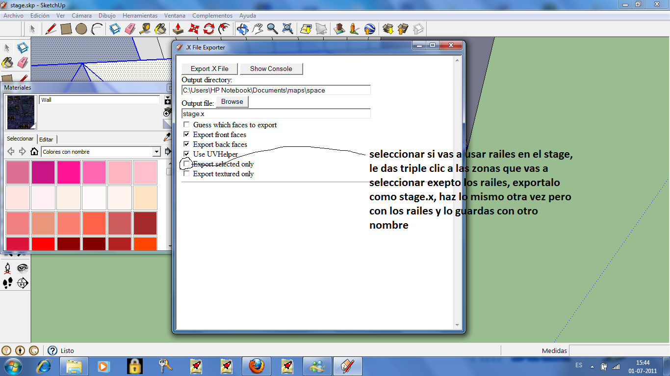Screen dimensions: 670x376
Task: Activate the Paint Bucket tool
Action: [161, 29]
